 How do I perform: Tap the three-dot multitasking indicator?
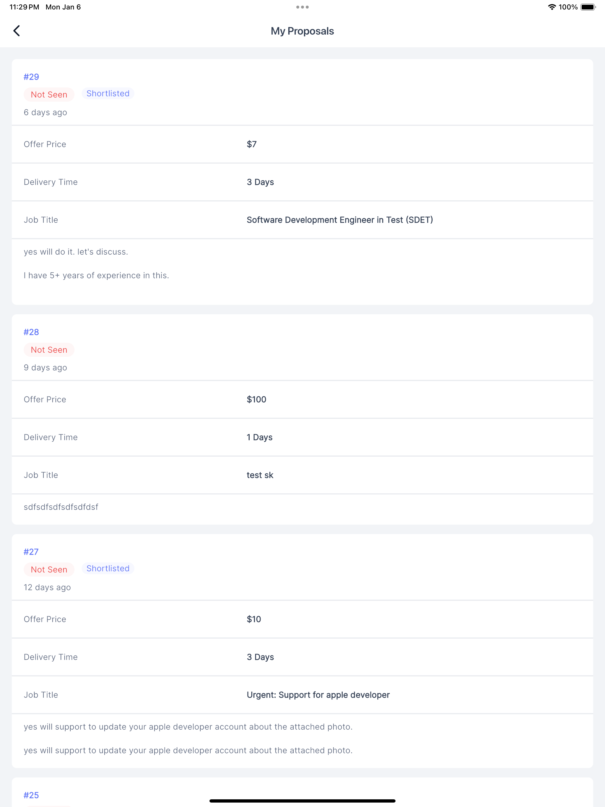[302, 7]
